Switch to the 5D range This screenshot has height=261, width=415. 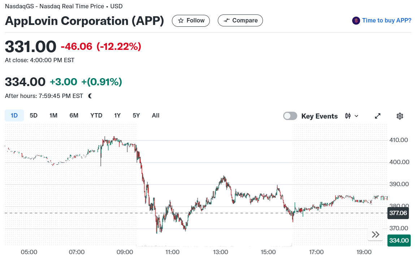34,116
